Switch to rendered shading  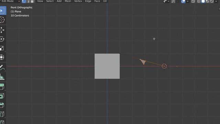tap(212, 1)
